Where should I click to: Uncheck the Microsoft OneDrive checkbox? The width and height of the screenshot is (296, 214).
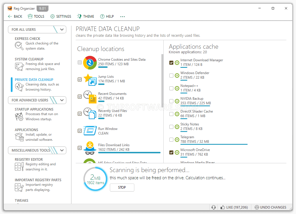[171, 152]
